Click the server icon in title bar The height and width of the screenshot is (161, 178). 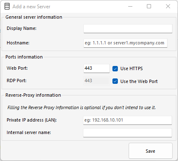pos(7,6)
